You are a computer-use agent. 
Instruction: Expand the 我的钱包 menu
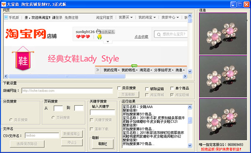click(x=130, y=70)
